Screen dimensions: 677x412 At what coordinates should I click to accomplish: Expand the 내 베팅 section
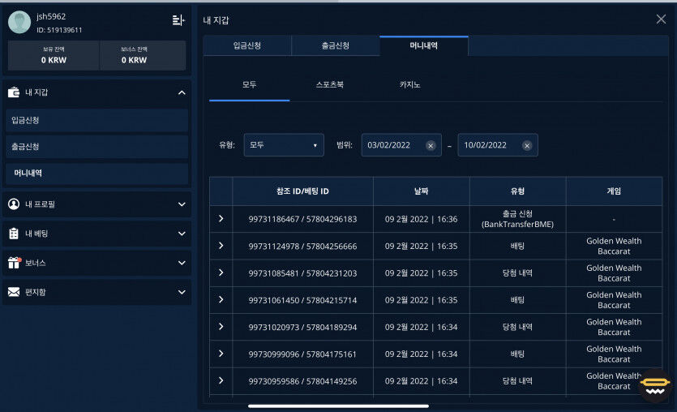182,234
